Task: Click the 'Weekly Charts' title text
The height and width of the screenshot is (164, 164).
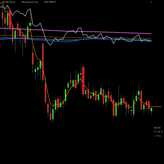Action: [9, 2]
